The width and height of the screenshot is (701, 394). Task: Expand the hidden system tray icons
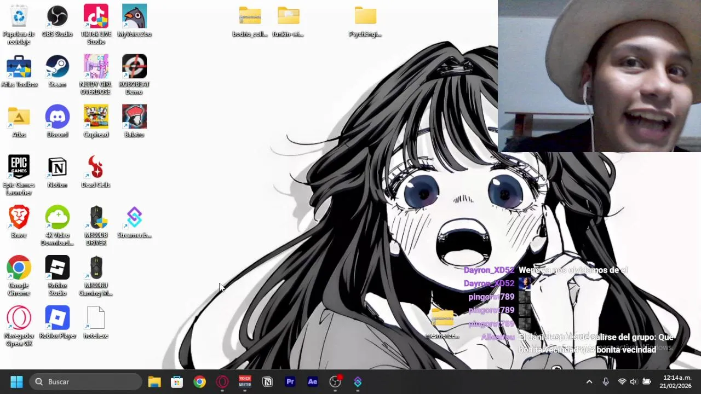tap(589, 381)
